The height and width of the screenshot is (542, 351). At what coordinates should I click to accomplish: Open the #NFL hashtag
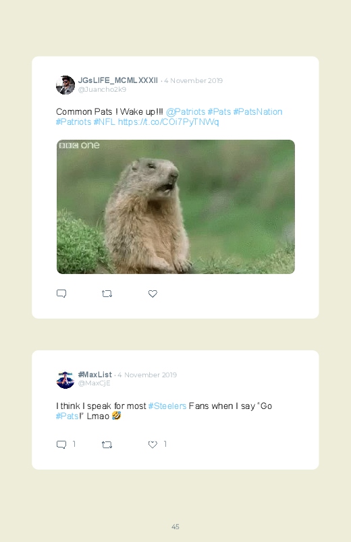tap(105, 122)
